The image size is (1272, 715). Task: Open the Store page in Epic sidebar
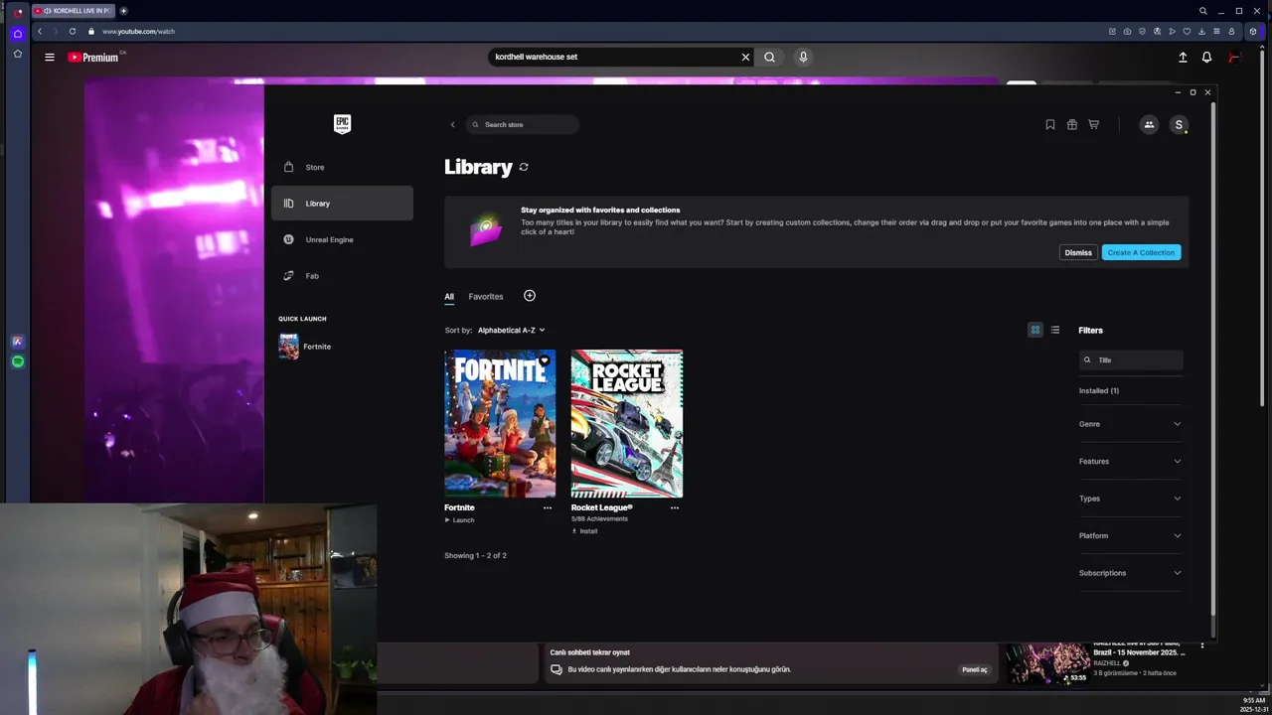click(342, 167)
